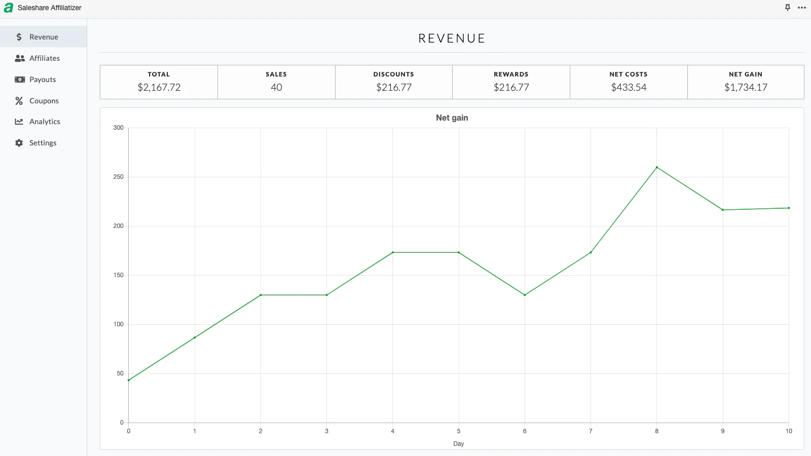Click the Payouts money bill icon
Image resolution: width=811 pixels, height=456 pixels.
click(20, 80)
